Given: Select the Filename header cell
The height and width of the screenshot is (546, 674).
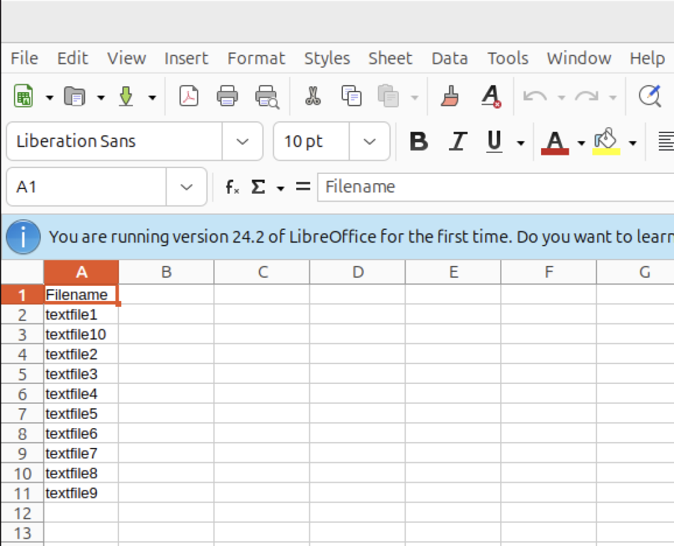Looking at the screenshot, I should click(x=81, y=294).
